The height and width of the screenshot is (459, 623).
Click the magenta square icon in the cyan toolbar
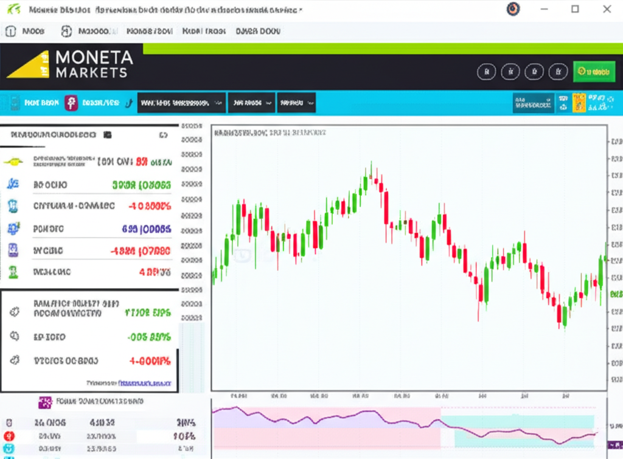click(72, 103)
